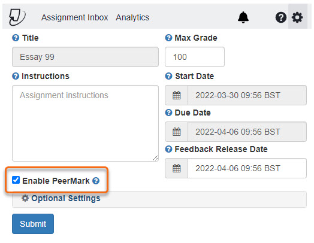Viewport: 314px width, 243px height.
Task: Expand the Optional Settings section
Action: pos(159,199)
